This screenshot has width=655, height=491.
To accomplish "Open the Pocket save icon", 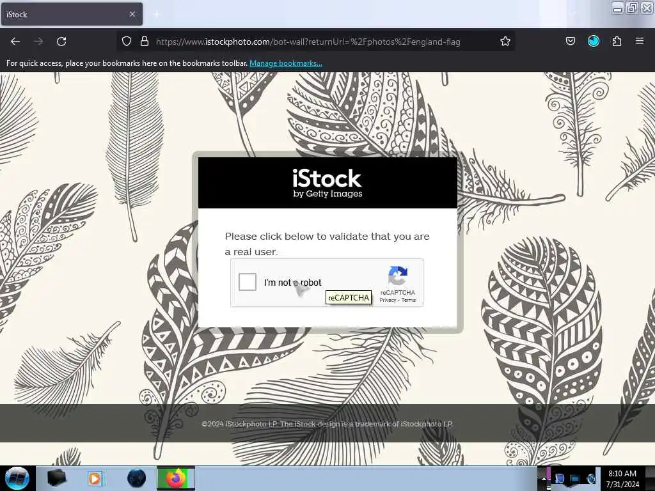I will click(570, 42).
